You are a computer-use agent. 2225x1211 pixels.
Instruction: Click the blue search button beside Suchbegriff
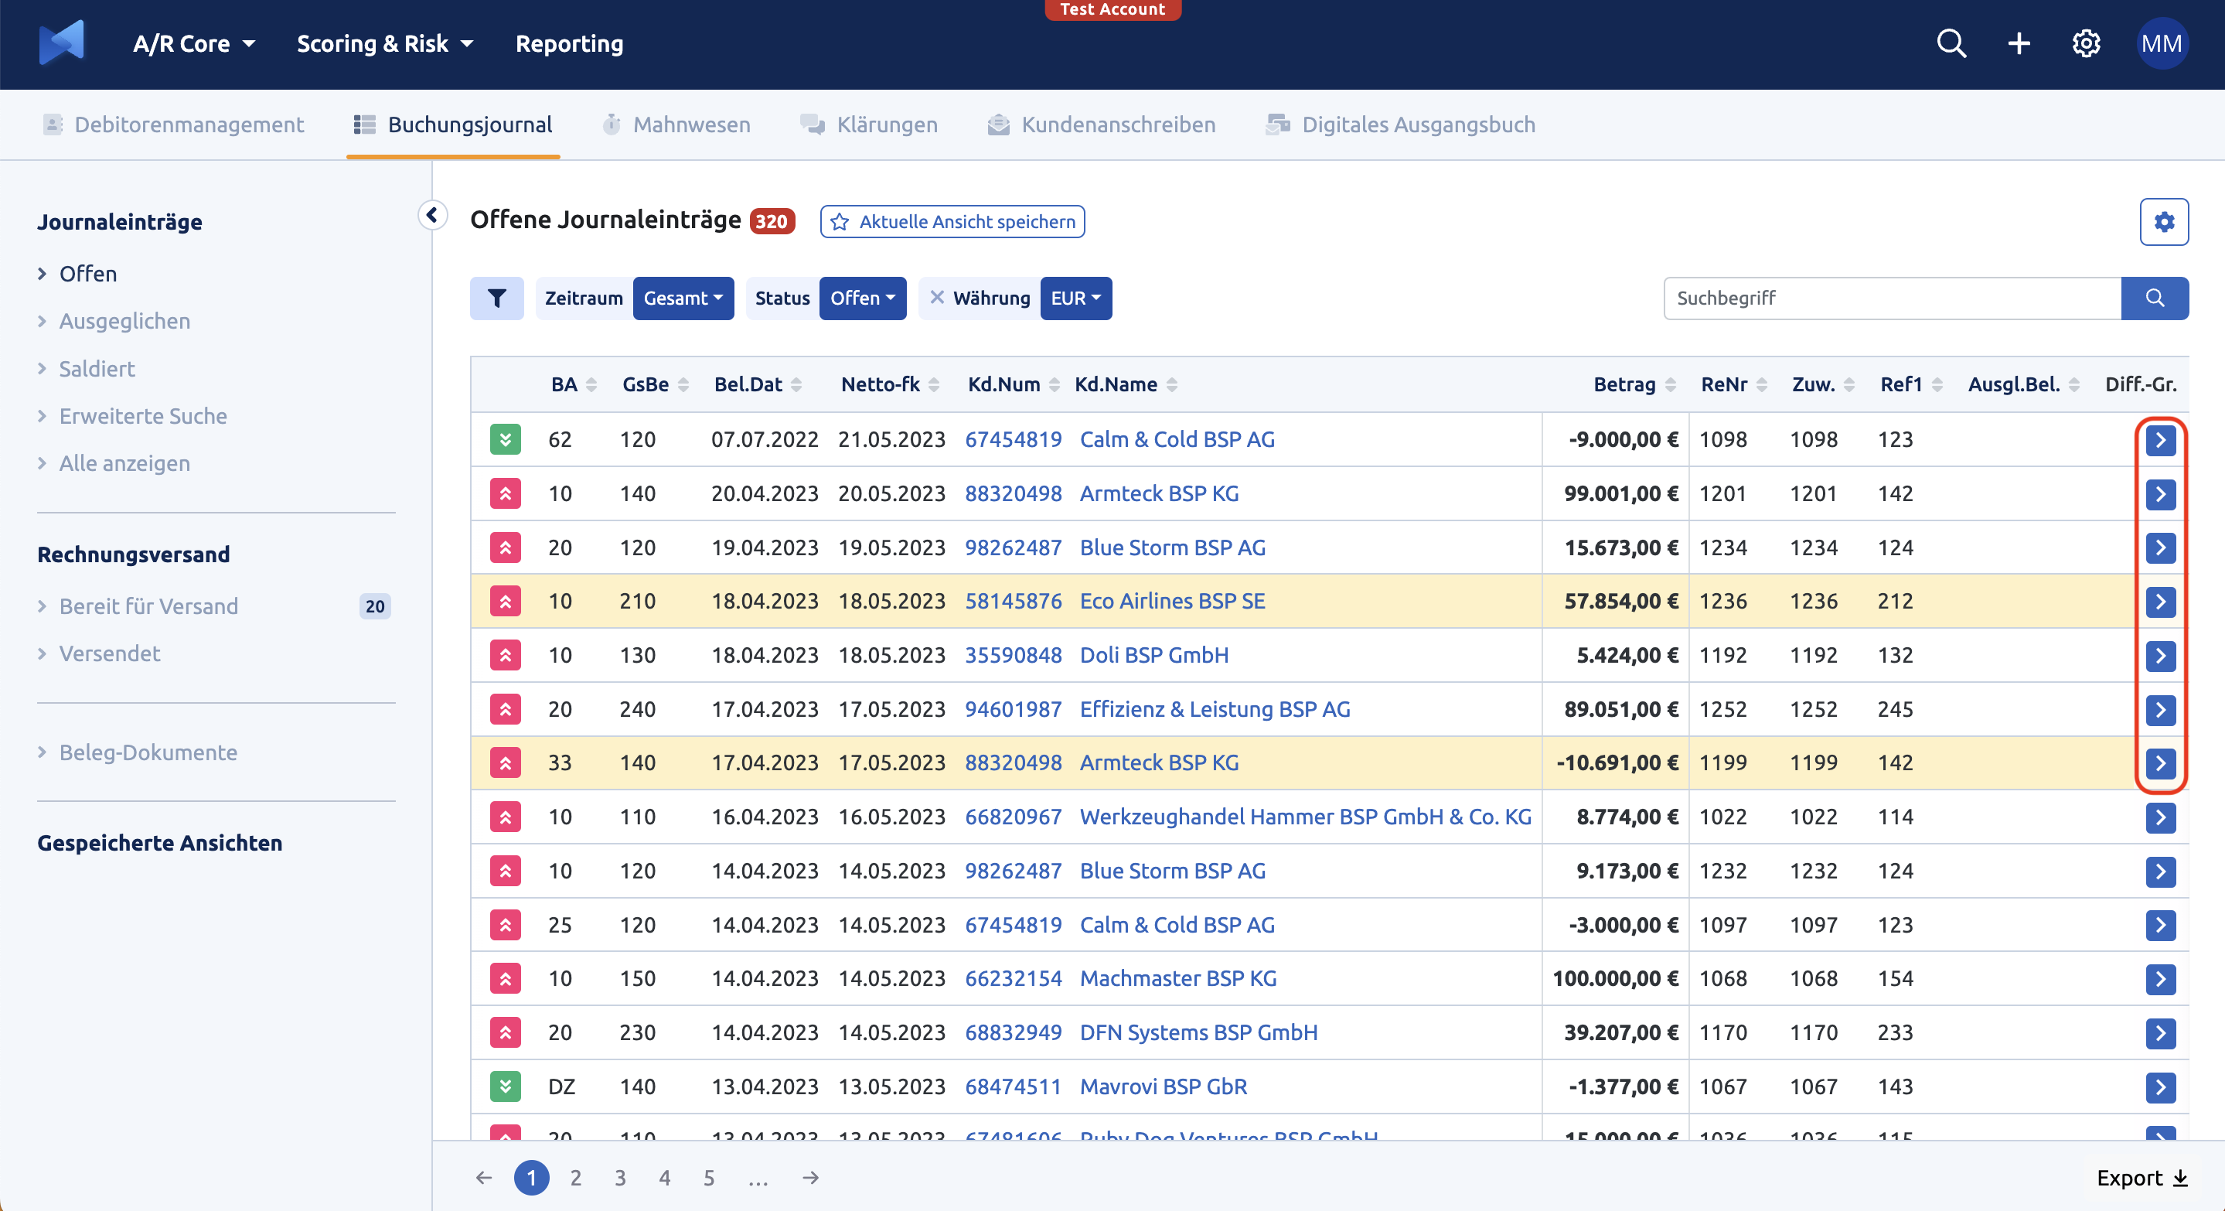click(2154, 298)
